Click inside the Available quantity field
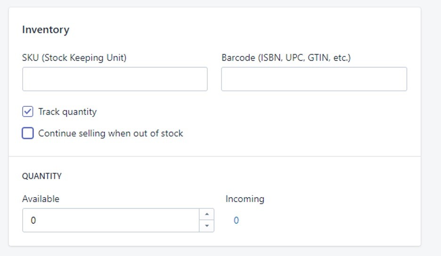Screen dimensions: 441x256 (x=111, y=220)
